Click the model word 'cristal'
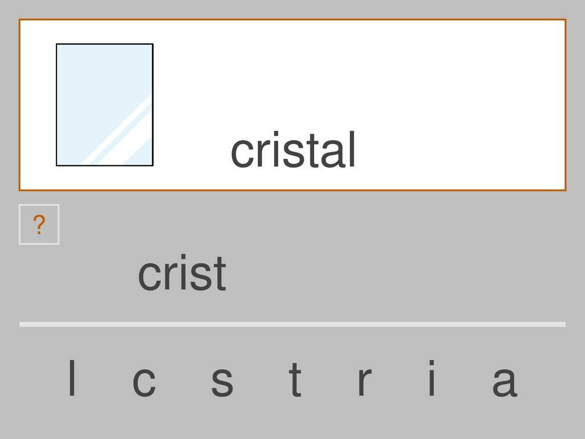Image resolution: width=585 pixels, height=439 pixels. 293,150
